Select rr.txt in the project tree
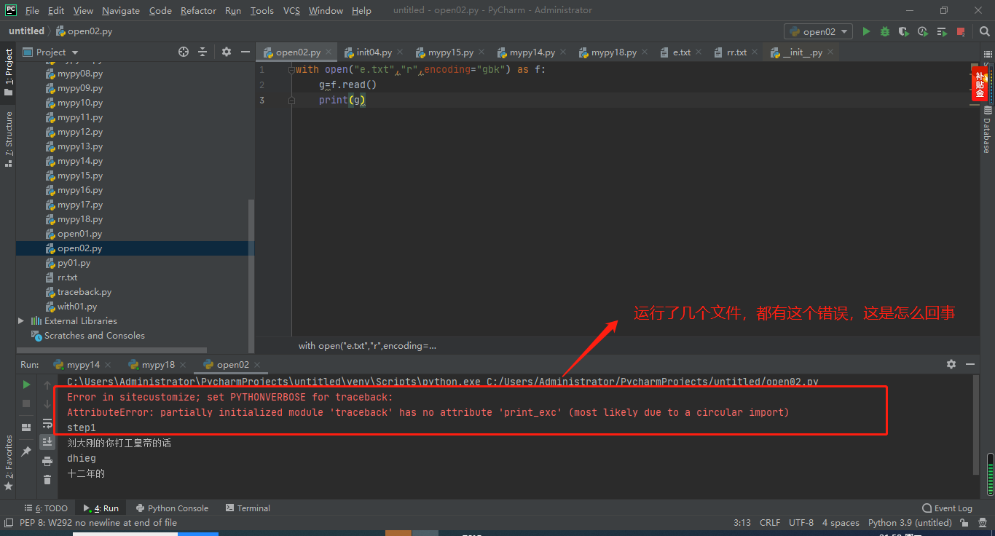The height and width of the screenshot is (536, 995). pyautogui.click(x=67, y=277)
